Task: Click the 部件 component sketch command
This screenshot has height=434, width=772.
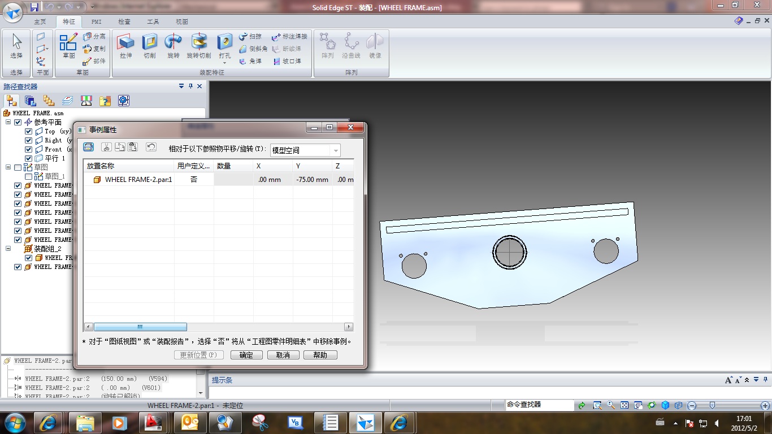Action: tap(94, 61)
